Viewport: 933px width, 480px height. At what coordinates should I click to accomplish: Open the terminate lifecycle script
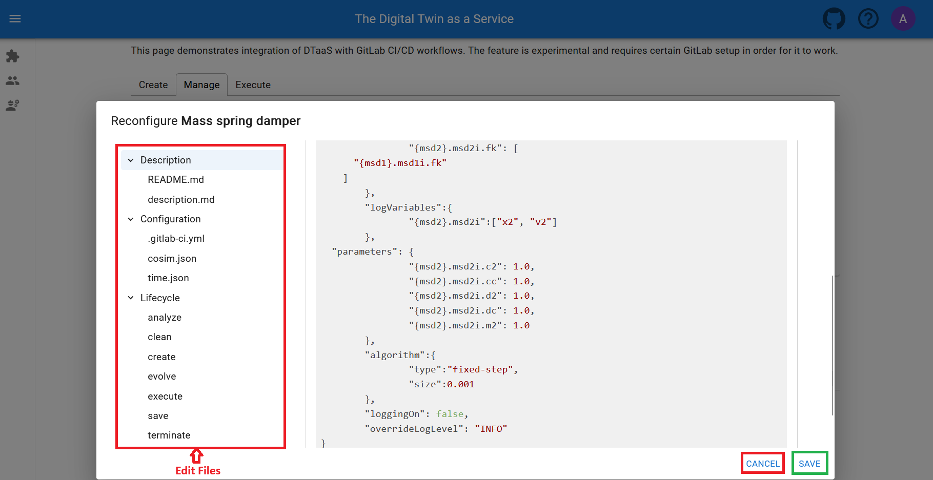pyautogui.click(x=169, y=435)
